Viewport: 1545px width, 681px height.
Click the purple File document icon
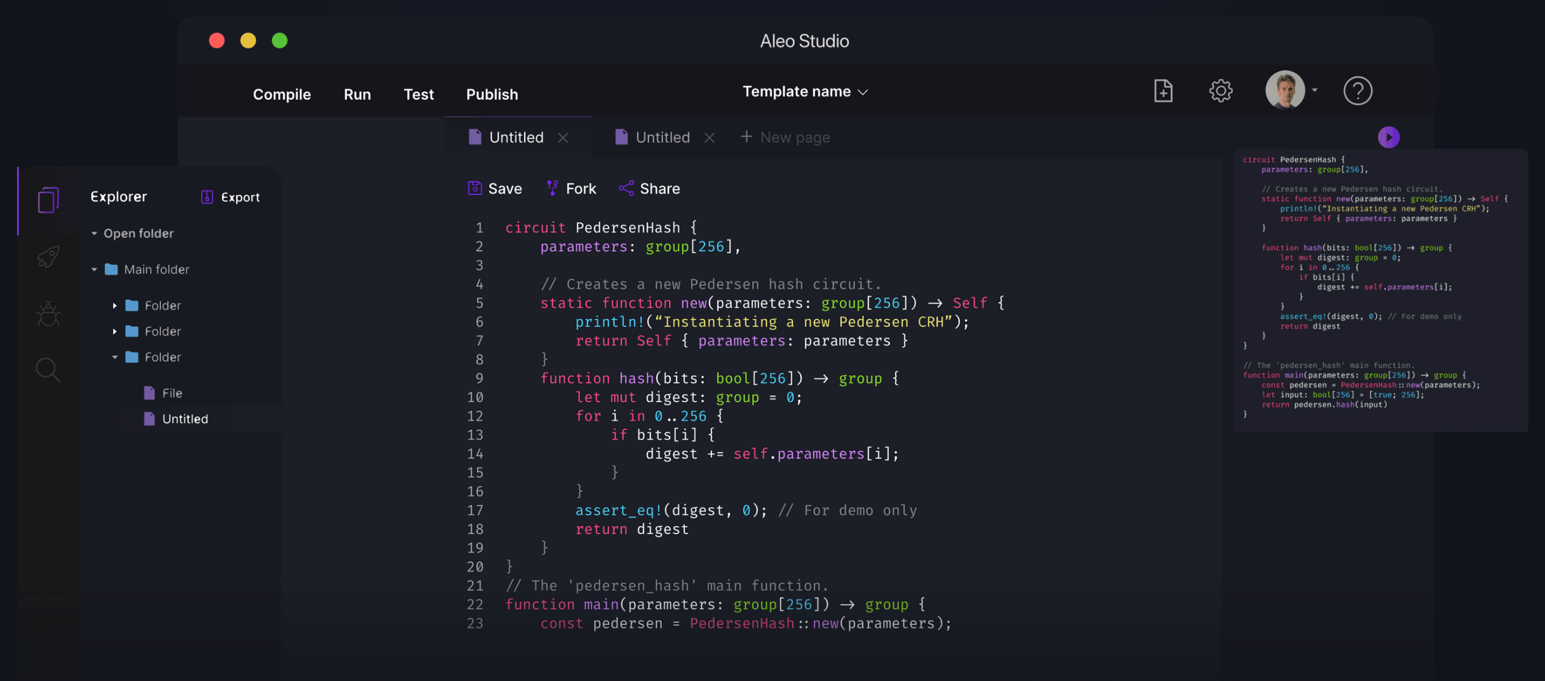click(x=149, y=393)
